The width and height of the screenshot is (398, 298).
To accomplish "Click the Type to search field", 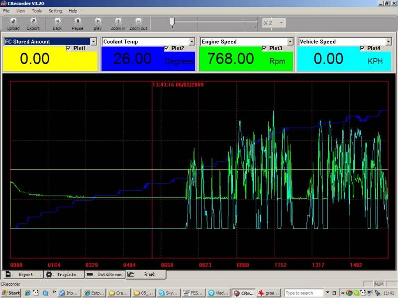I will pyautogui.click(x=302, y=293).
